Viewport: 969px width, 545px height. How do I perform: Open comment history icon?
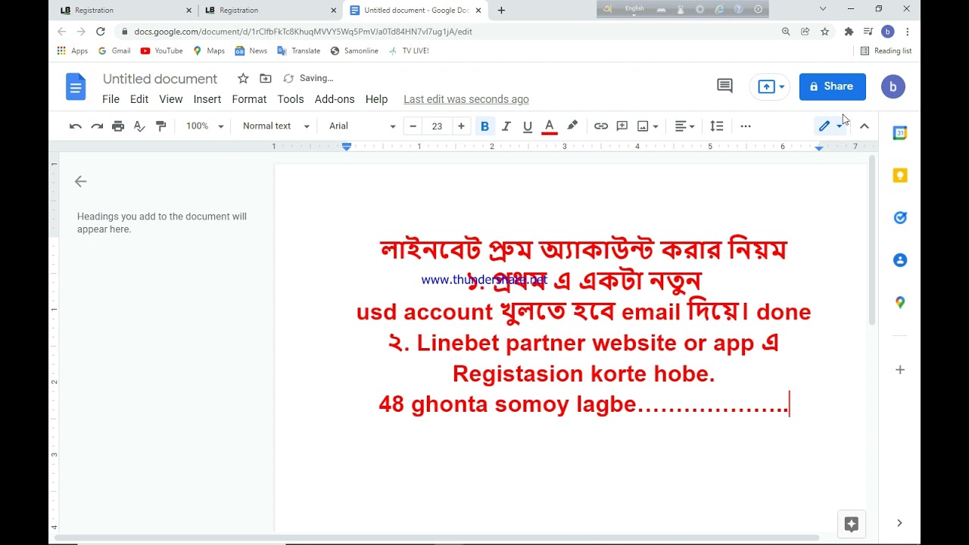(724, 86)
